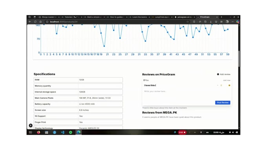The height and width of the screenshot is (150, 267).
Task: Click the 5G Support row
Action: (x=78, y=116)
